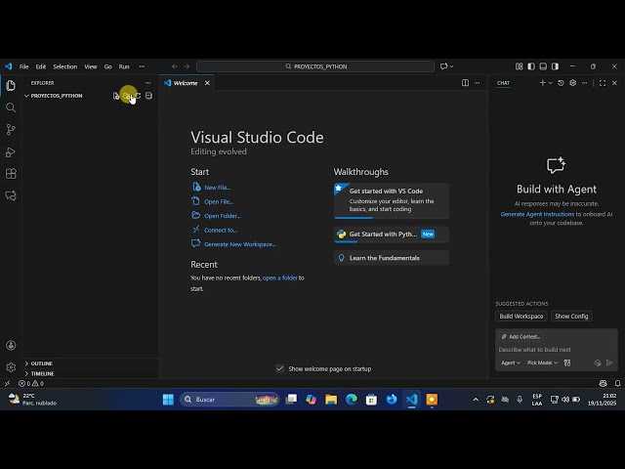Image resolution: width=625 pixels, height=469 pixels.
Task: Maximize the chat panel
Action: tap(603, 83)
